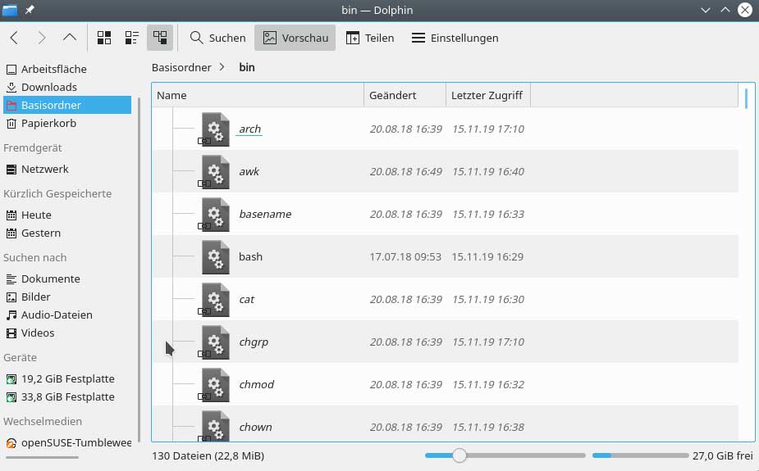Click the bash file name
The height and width of the screenshot is (471, 759).
[x=251, y=256]
